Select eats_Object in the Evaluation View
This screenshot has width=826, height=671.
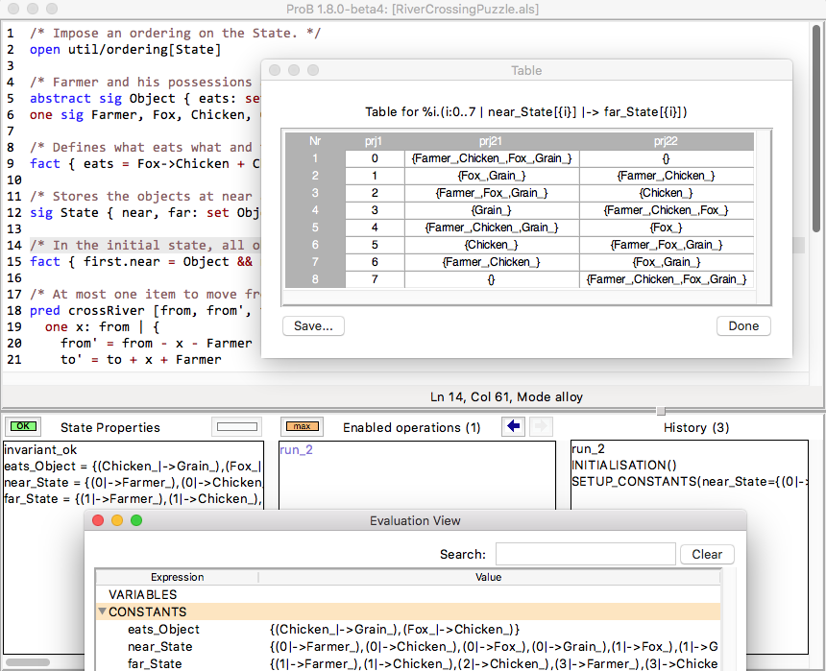(163, 629)
